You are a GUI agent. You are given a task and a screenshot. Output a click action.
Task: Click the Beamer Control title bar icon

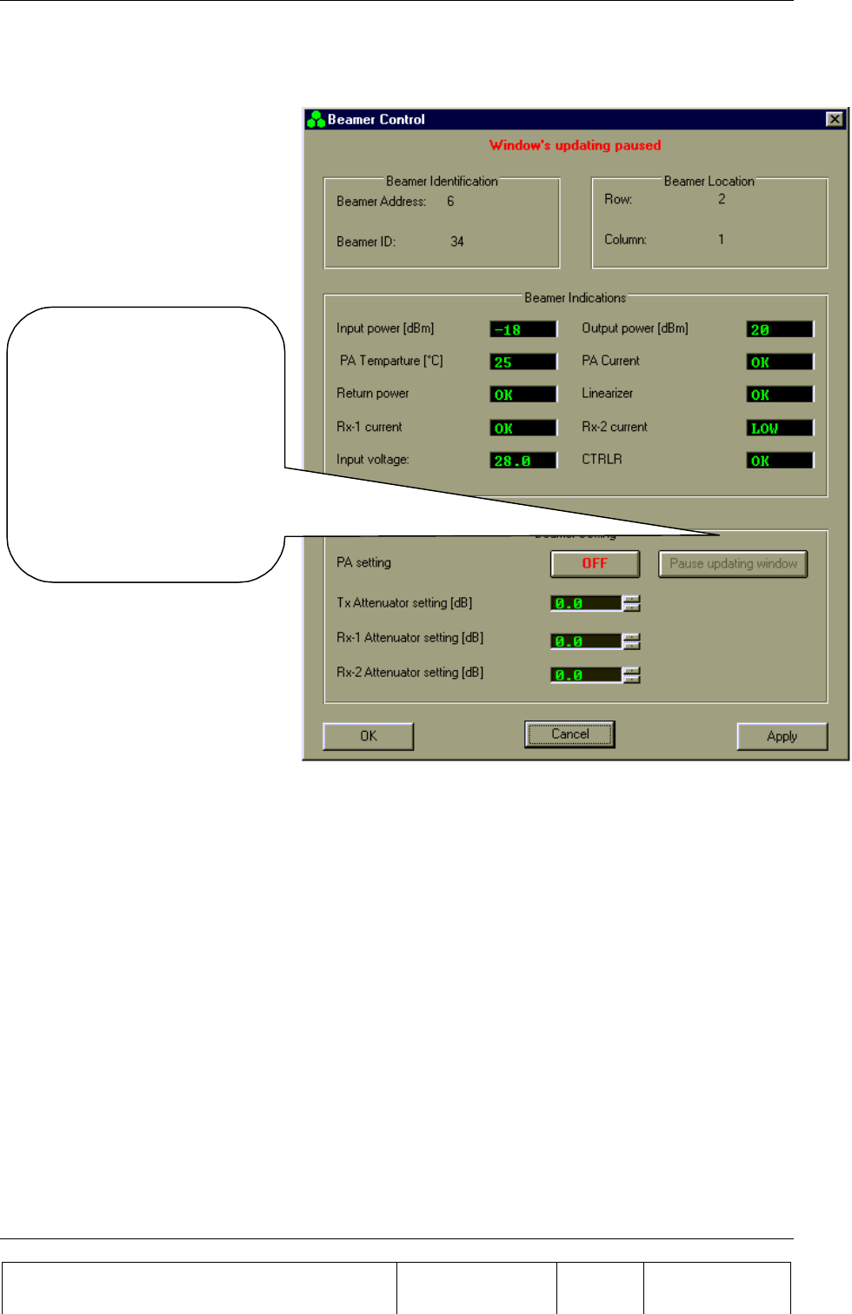316,119
